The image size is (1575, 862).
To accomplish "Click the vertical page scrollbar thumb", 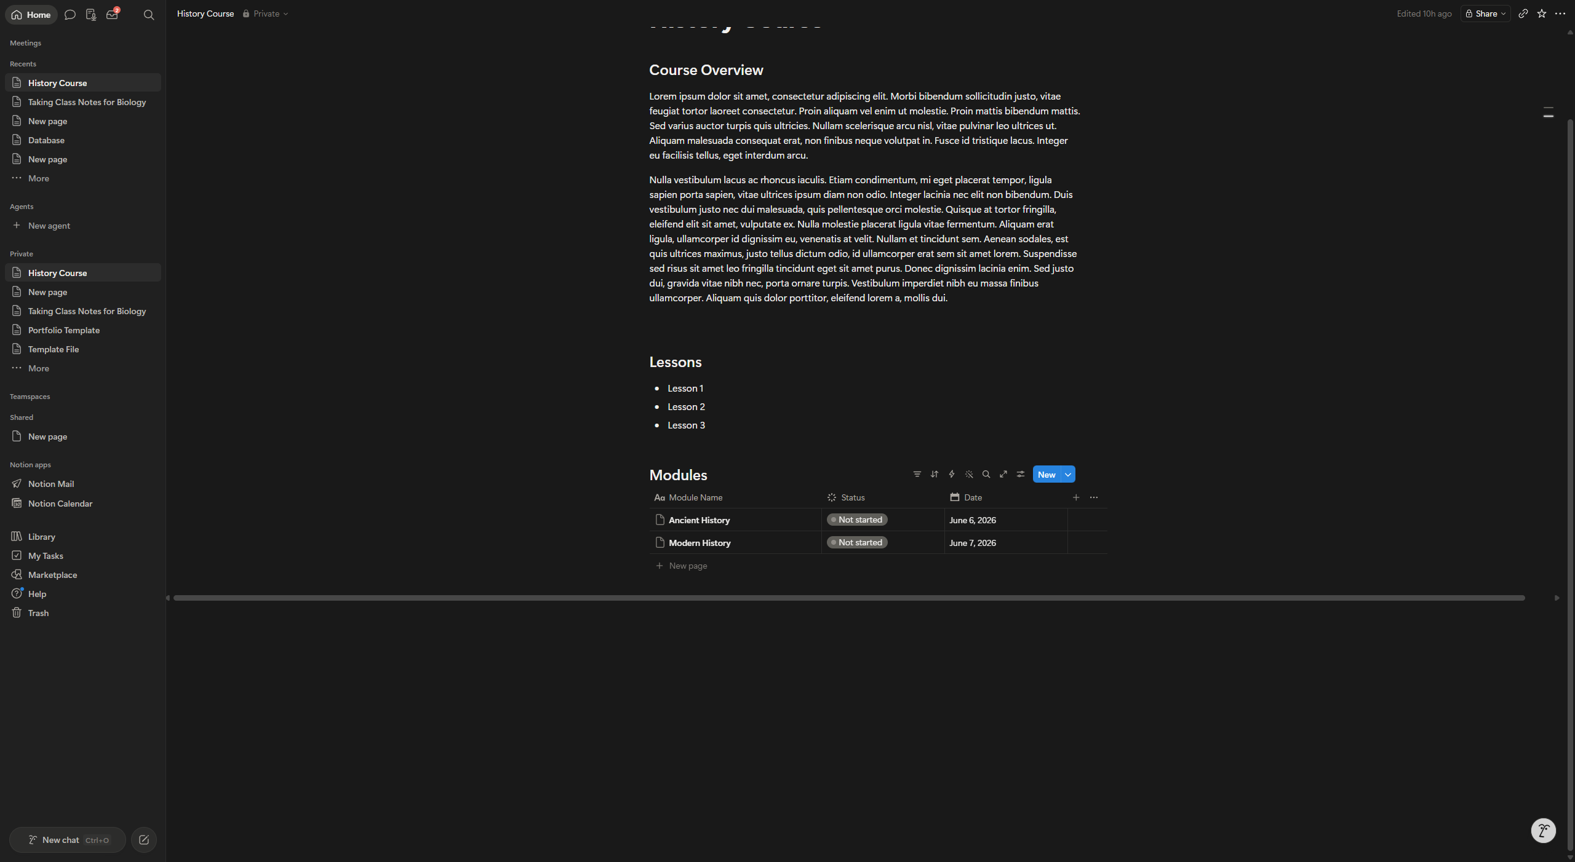I will (x=1569, y=486).
